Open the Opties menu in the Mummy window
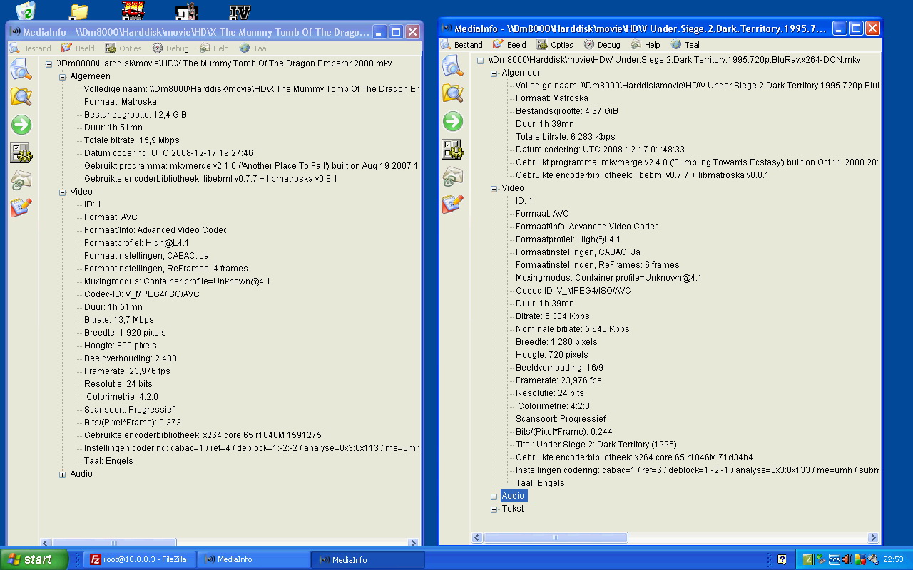 pos(123,48)
